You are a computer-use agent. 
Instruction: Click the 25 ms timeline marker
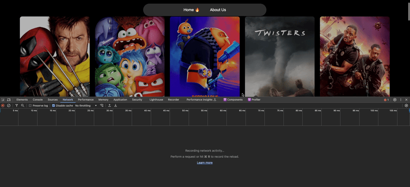pyautogui.click(x=91, y=111)
